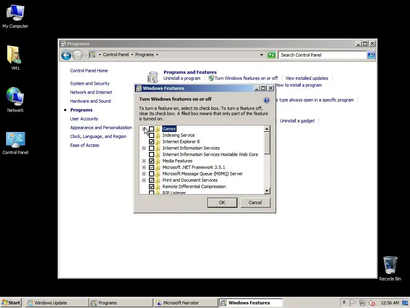Image resolution: width=410 pixels, height=308 pixels.
Task: Open the VM1 folder desktop icon
Action: pyautogui.click(x=15, y=58)
